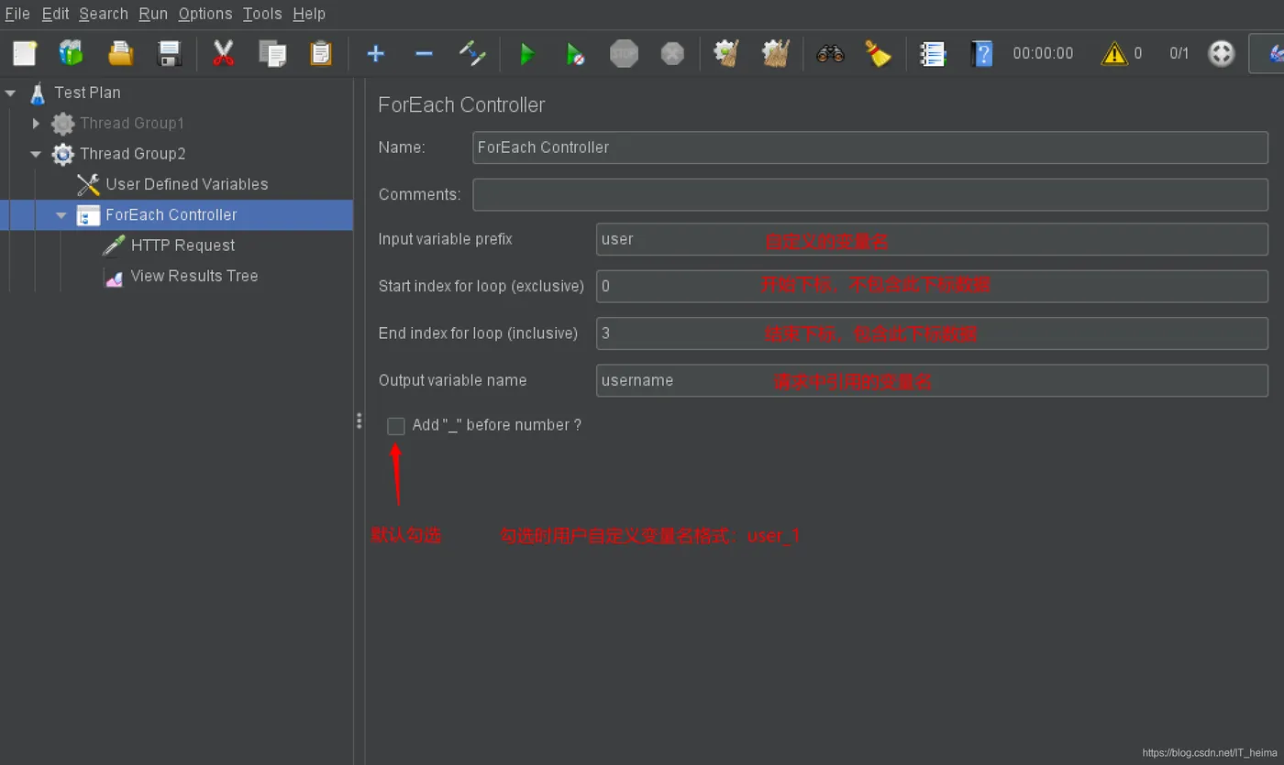Open the Templates icon in toolbar
Image resolution: width=1284 pixels, height=765 pixels.
pyautogui.click(x=72, y=54)
